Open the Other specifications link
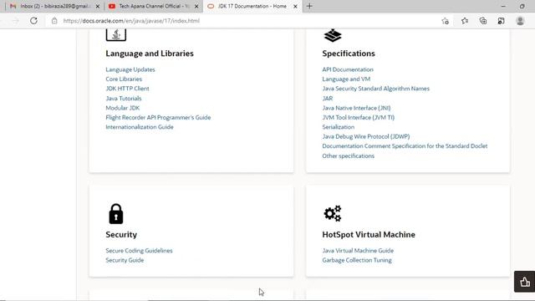Image resolution: width=535 pixels, height=301 pixels. click(x=348, y=156)
